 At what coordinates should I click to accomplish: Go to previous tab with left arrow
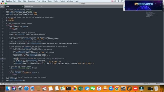point(1,6)
